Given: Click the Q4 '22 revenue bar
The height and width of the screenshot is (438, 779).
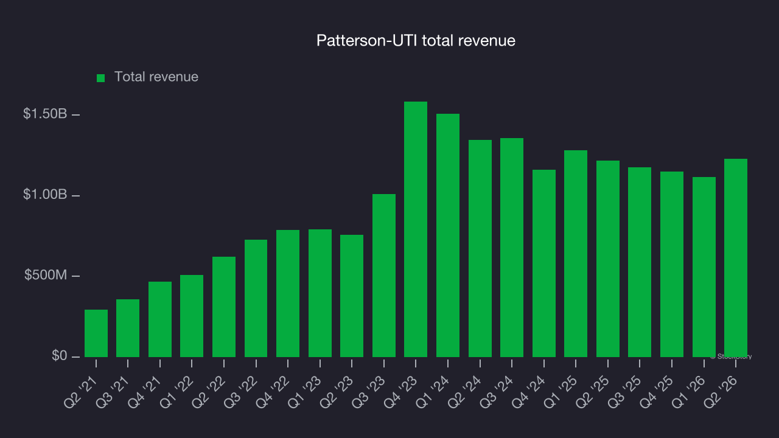Looking at the screenshot, I should coord(288,293).
